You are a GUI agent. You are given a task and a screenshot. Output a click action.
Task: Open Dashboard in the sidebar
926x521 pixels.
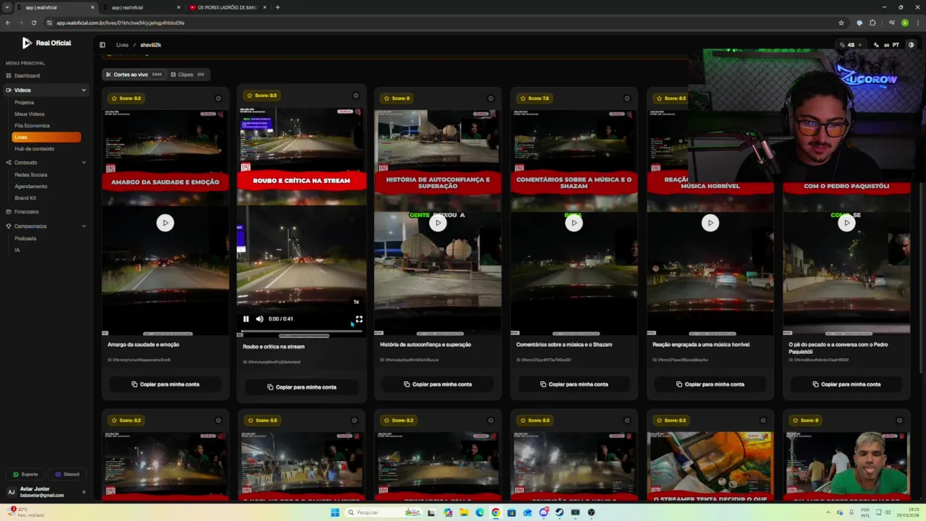tap(27, 76)
